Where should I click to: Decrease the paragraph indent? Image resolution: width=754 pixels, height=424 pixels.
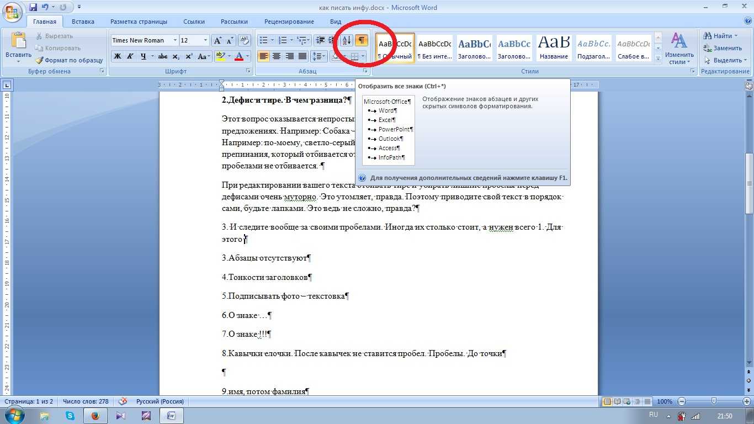tap(320, 40)
